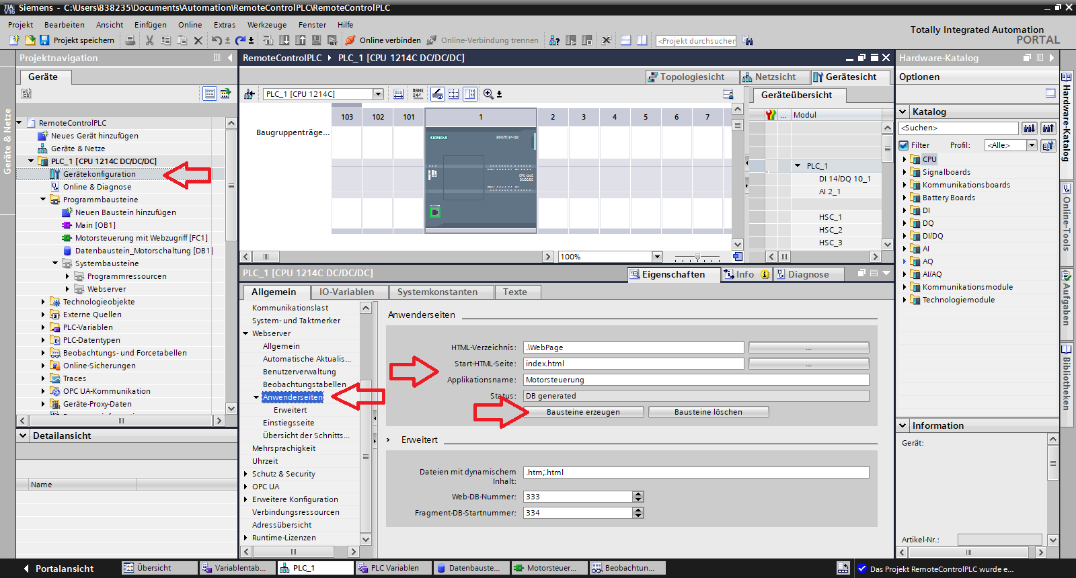Open the Topologiesicht tab
The image size is (1076, 578).
pyautogui.click(x=692, y=77)
